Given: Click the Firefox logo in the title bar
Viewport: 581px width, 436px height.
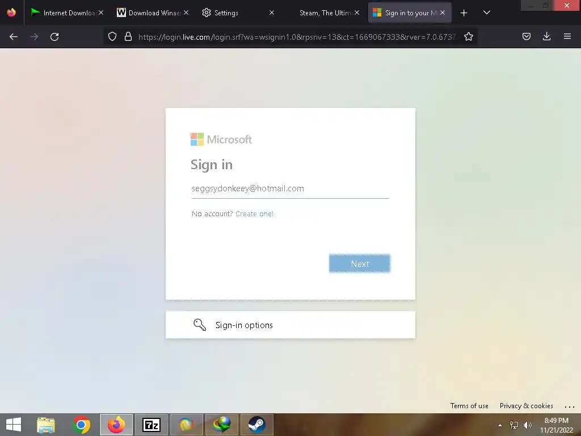Looking at the screenshot, I should [11, 12].
